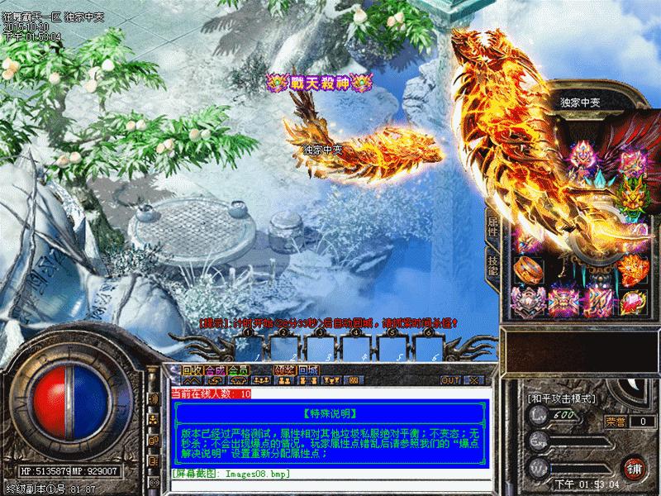The height and width of the screenshot is (496, 661).
Task: Click the [屏幕截图: Images08.bmp] chat line
Action: [x=231, y=474]
